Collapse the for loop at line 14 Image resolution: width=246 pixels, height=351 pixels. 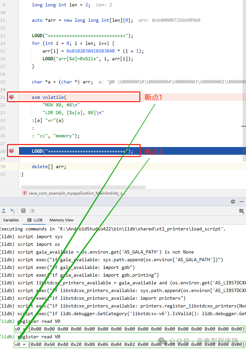(19, 43)
